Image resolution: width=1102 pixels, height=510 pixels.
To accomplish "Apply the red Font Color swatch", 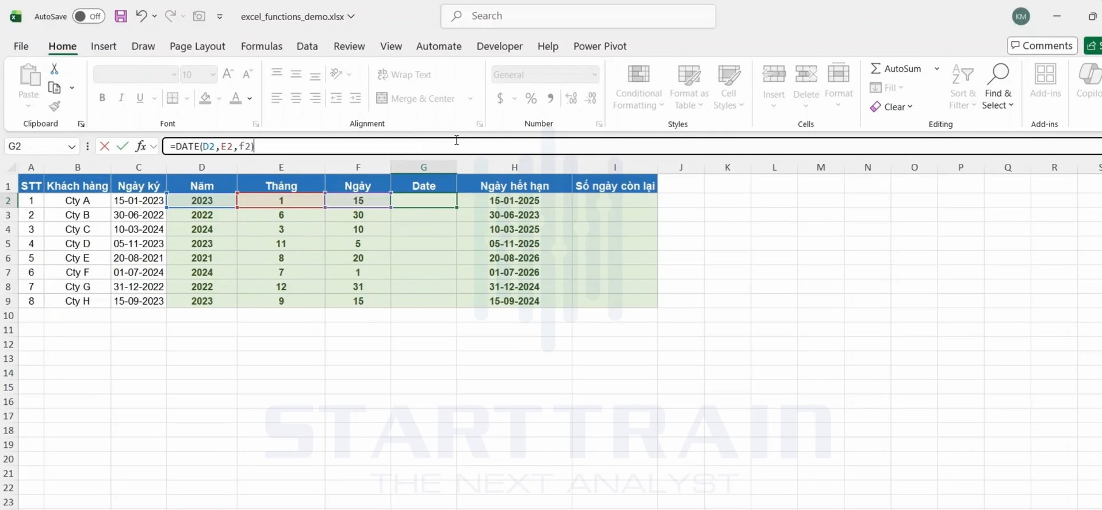I will 235,98.
